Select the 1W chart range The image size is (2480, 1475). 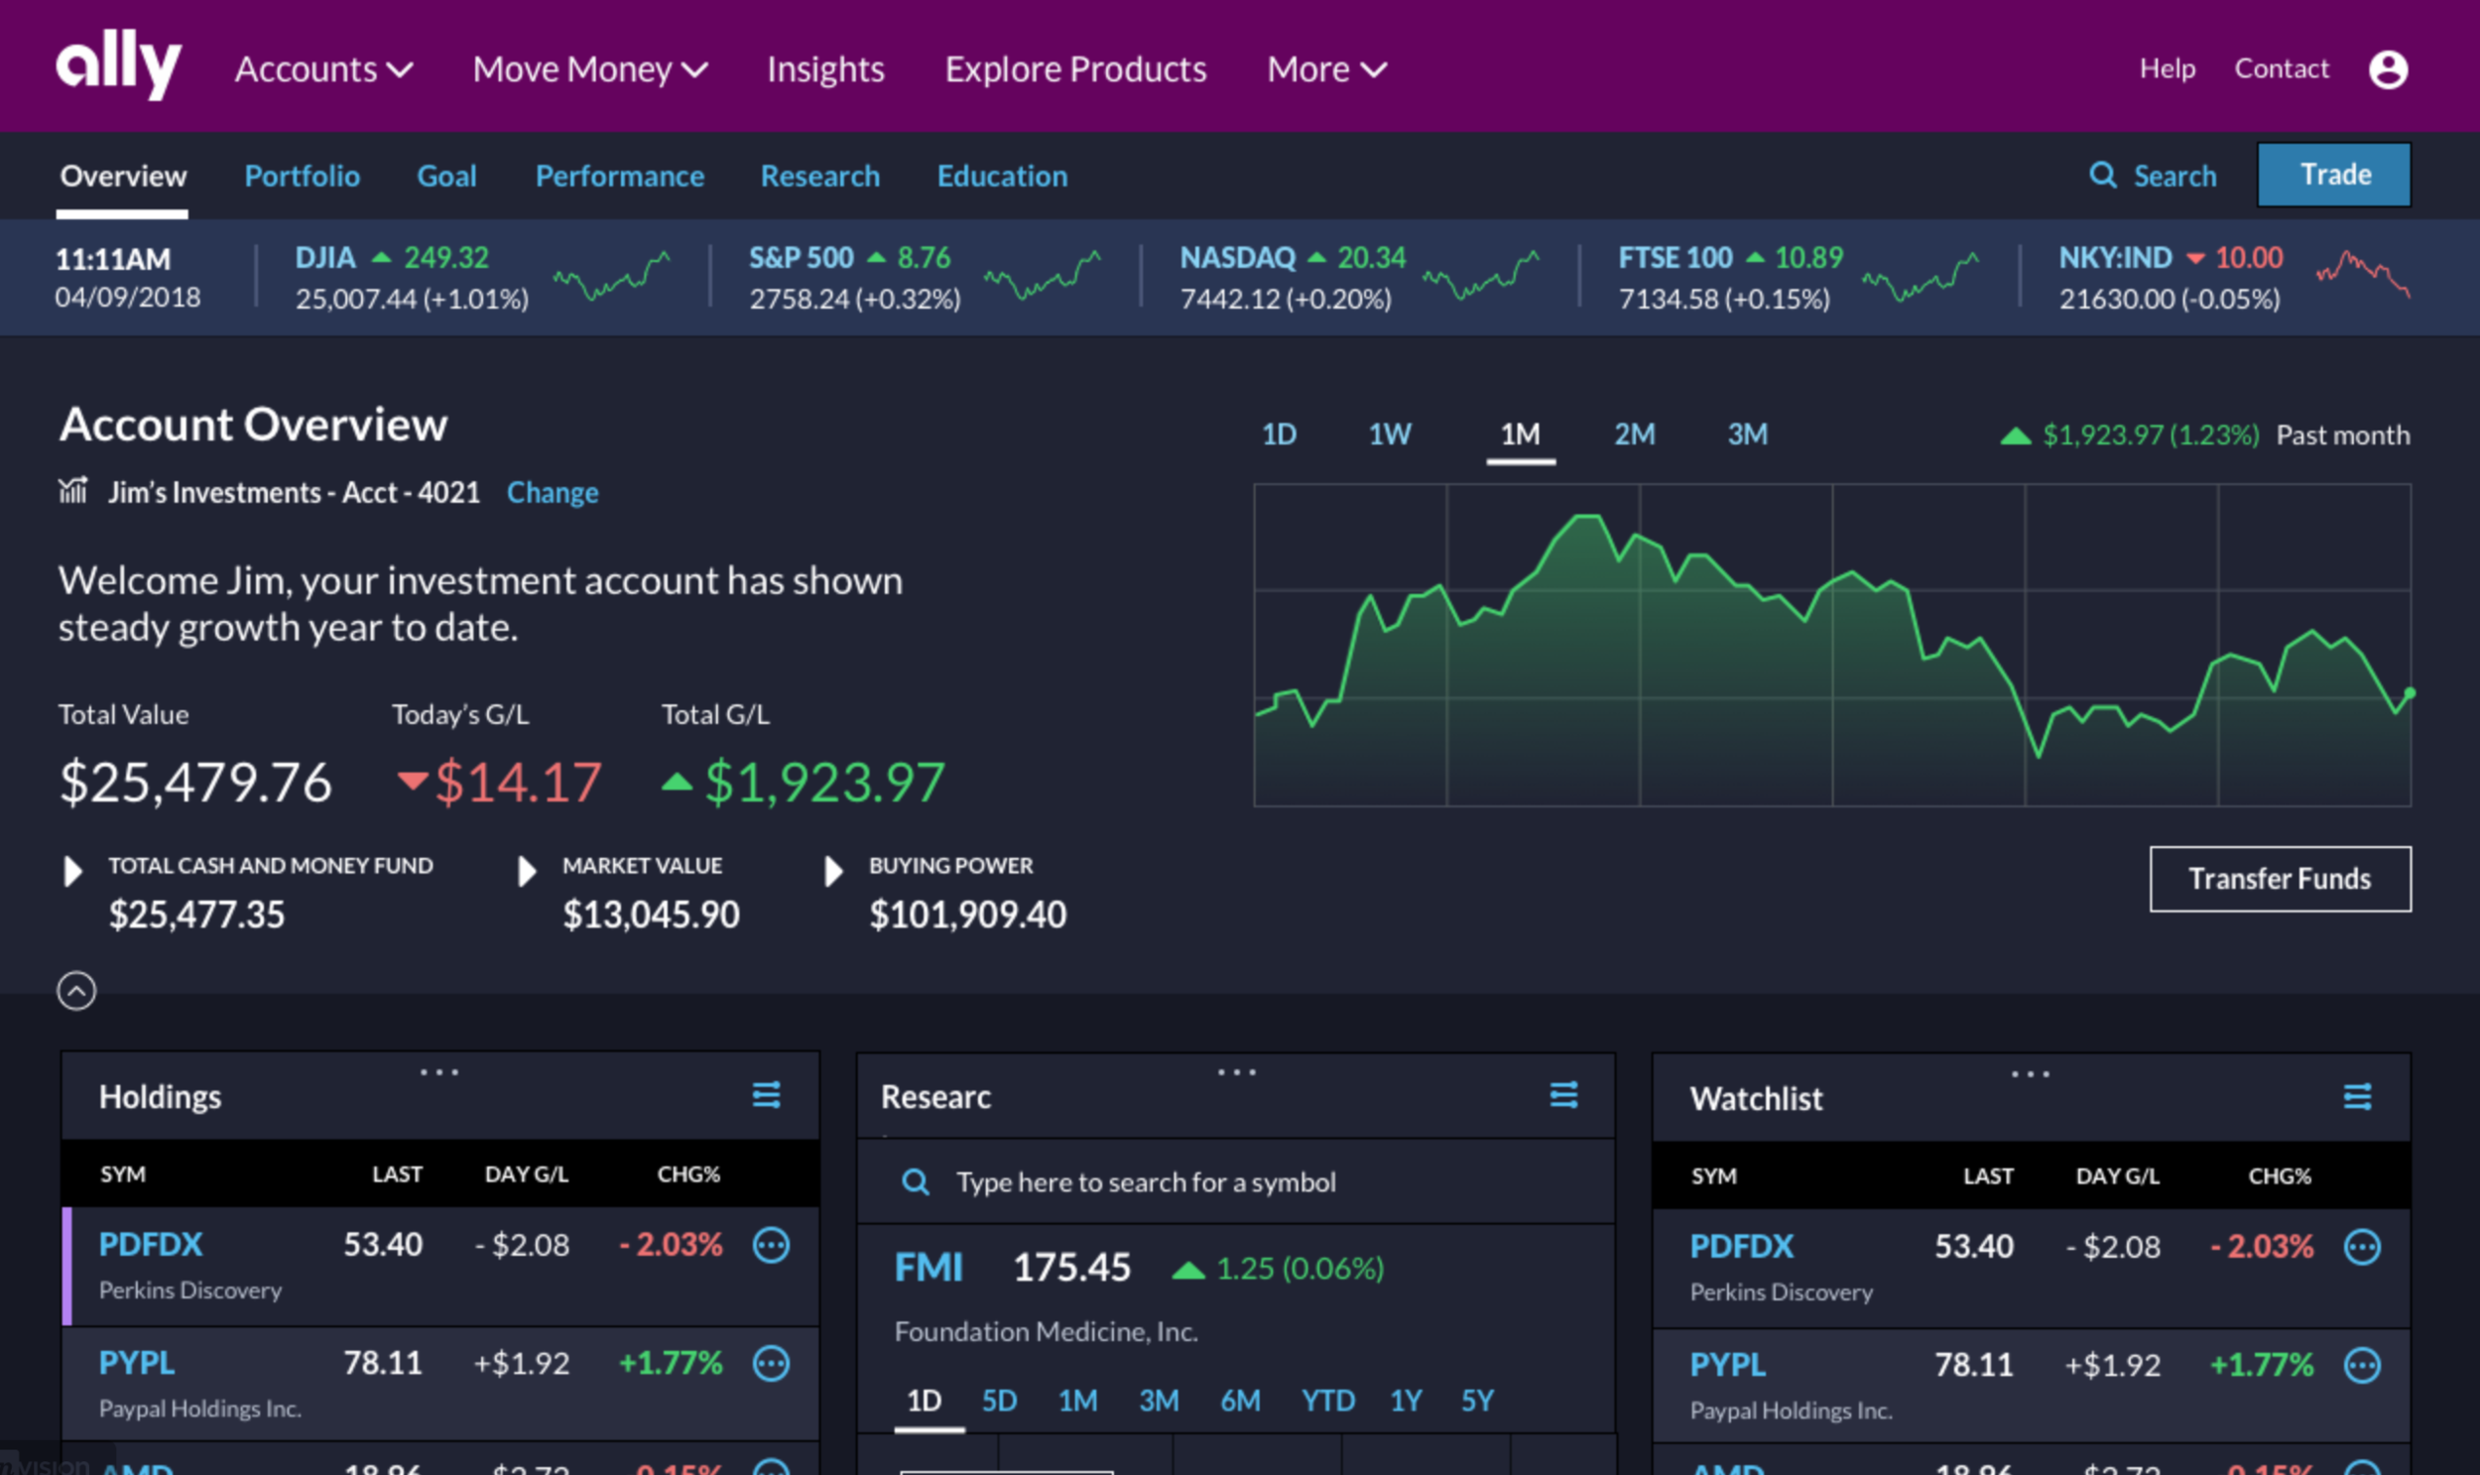[1390, 434]
